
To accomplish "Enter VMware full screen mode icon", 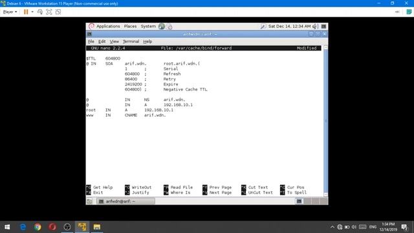I will (49, 12).
